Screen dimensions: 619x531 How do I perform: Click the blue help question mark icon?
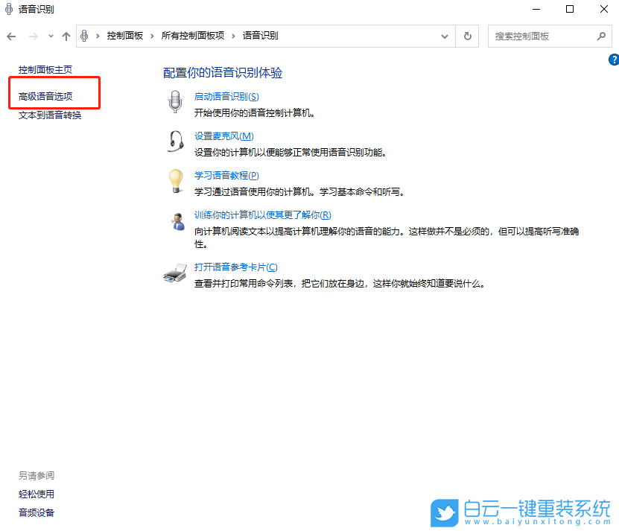(x=614, y=59)
